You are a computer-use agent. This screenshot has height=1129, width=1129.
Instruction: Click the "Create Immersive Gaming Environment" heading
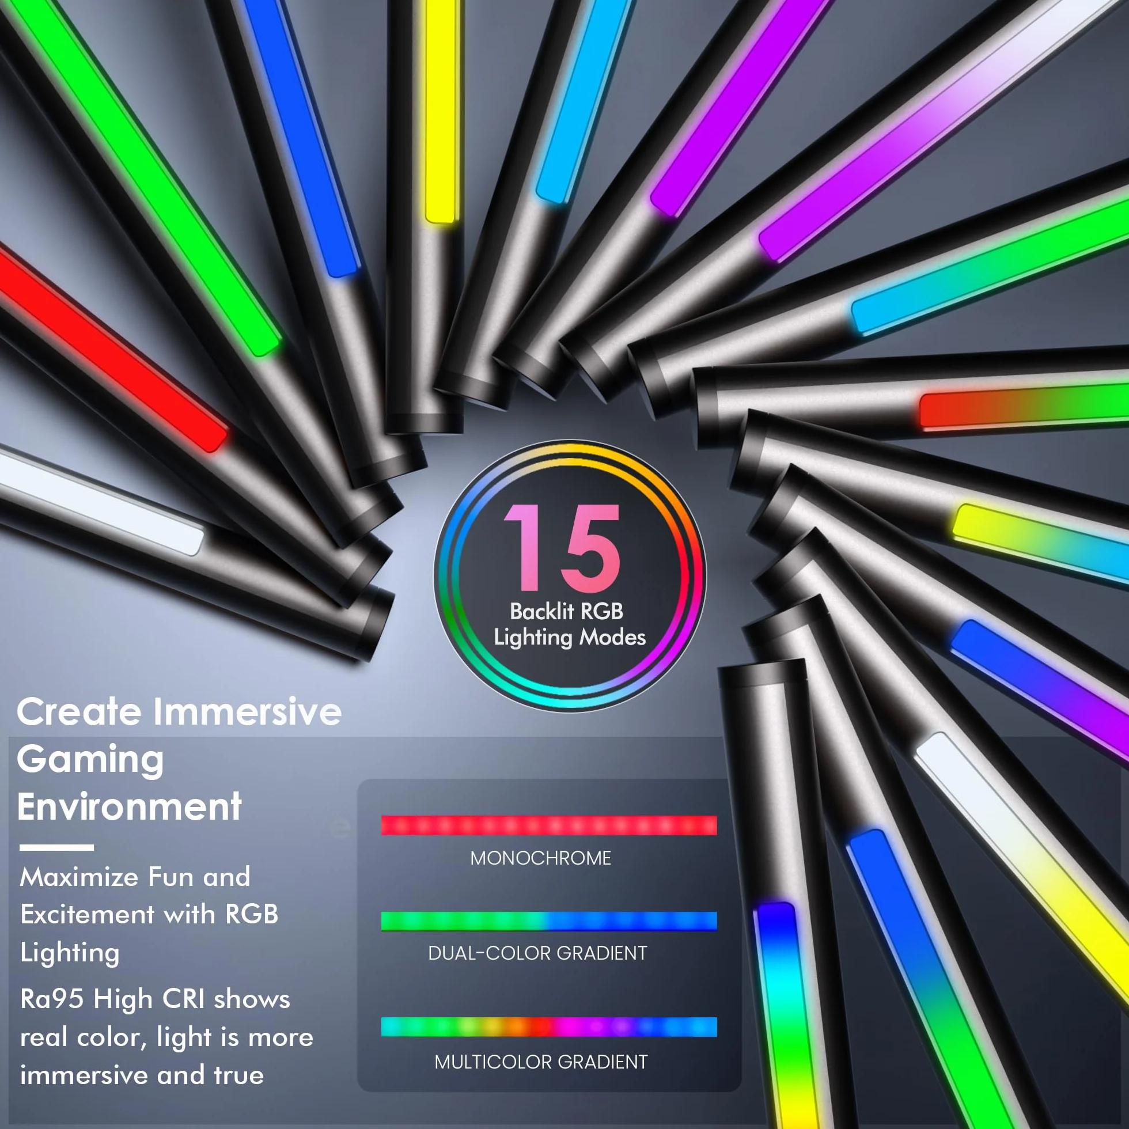(179, 759)
